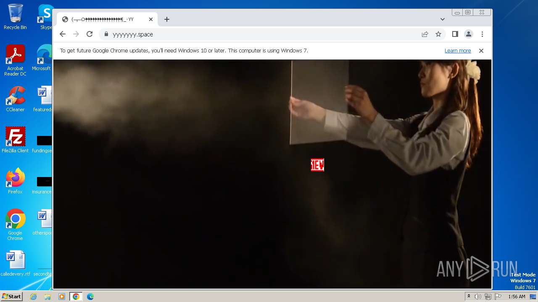
Task: Restore down the Chrome window
Action: coord(467,13)
